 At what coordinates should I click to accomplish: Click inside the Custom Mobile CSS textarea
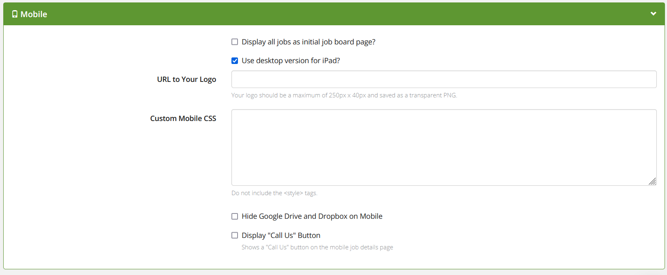444,147
